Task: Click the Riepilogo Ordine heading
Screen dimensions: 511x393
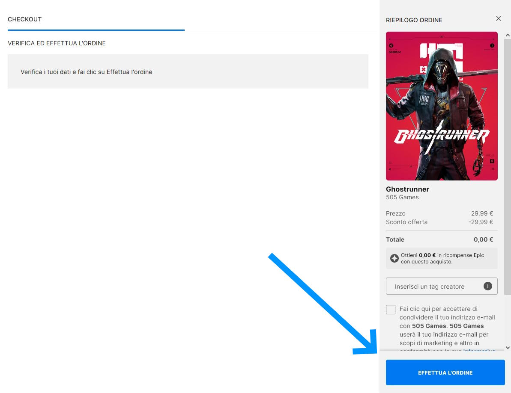Action: click(x=414, y=20)
